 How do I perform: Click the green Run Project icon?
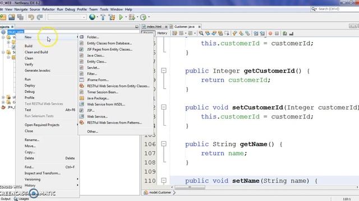click(121, 17)
